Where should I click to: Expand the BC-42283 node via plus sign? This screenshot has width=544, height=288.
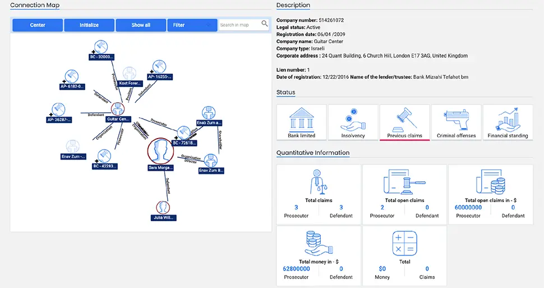coord(96,161)
